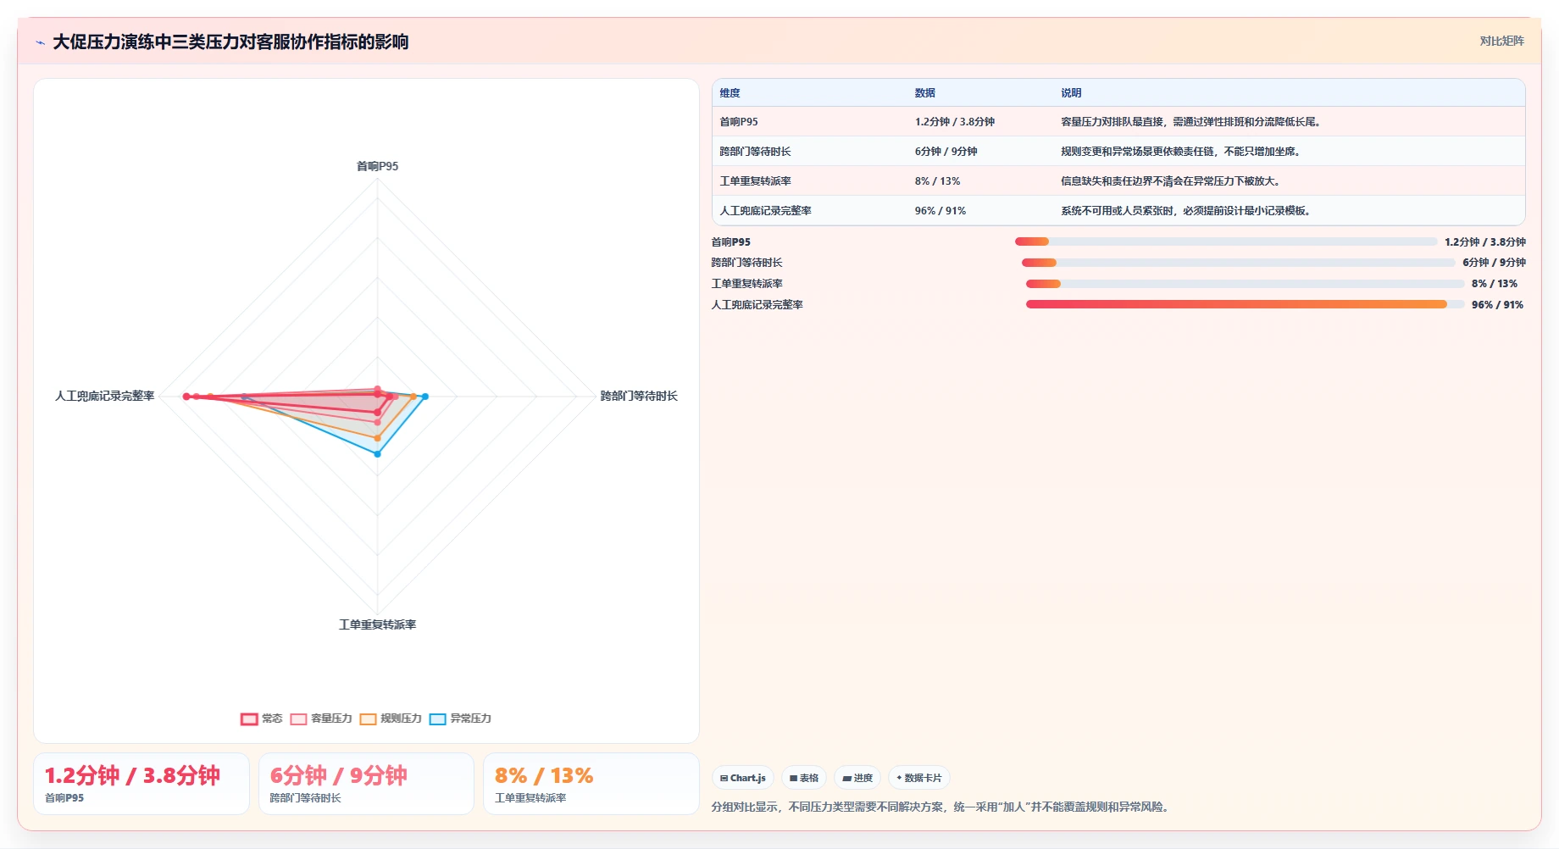Image resolution: width=1559 pixels, height=849 pixels.
Task: Toggle the 常态 legend dataset
Action: coord(261,719)
